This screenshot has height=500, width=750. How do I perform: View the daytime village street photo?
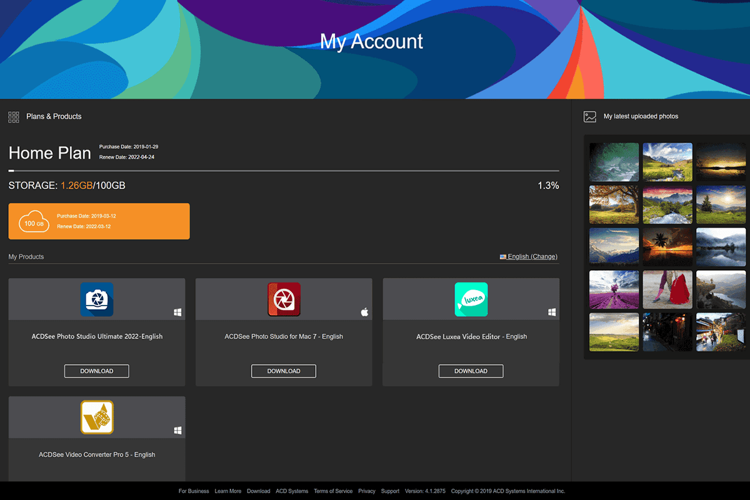[721, 332]
